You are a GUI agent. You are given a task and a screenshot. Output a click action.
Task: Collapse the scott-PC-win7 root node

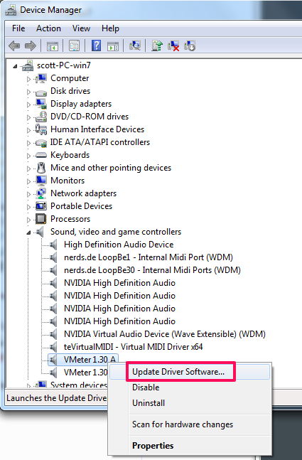click(x=15, y=67)
